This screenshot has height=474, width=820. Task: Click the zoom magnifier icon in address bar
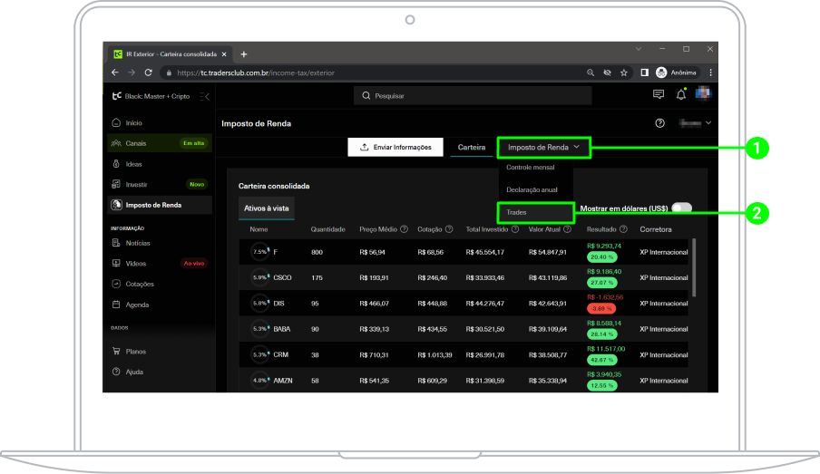tap(591, 73)
